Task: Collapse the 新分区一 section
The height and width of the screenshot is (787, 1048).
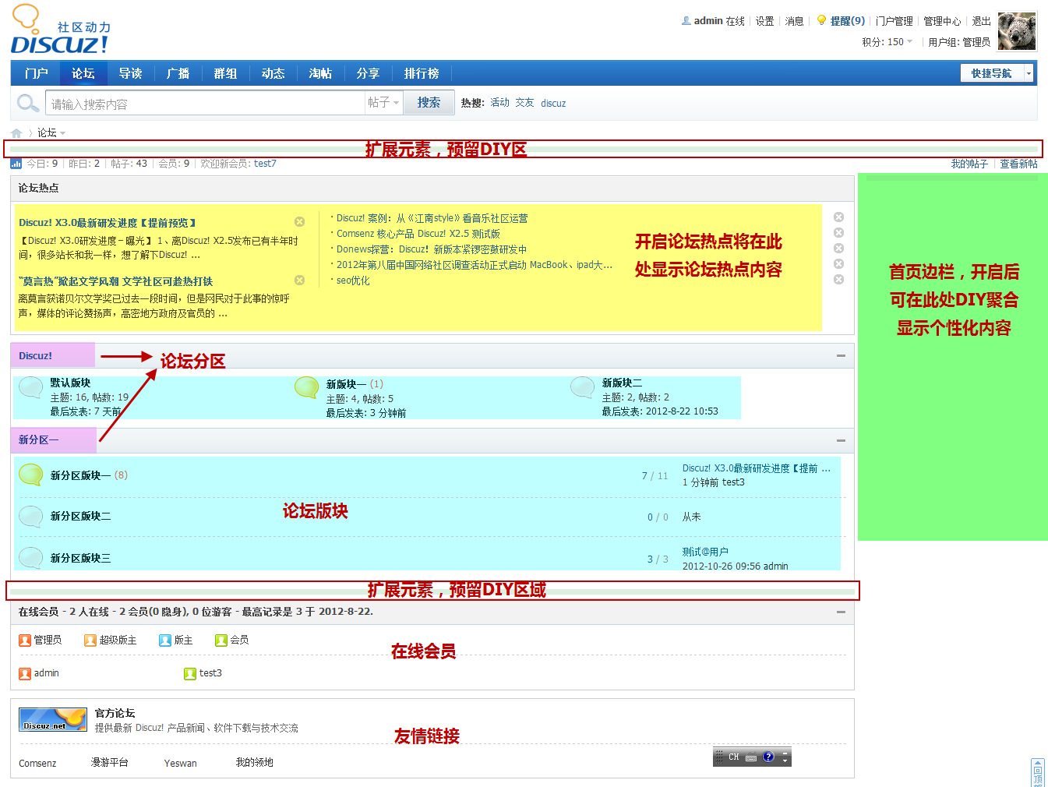Action: [x=841, y=441]
